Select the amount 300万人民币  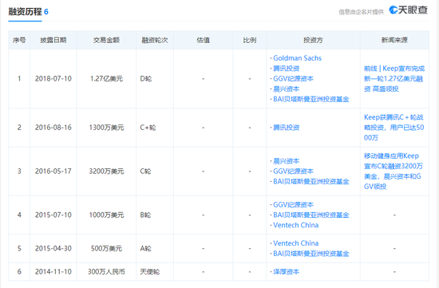point(106,271)
